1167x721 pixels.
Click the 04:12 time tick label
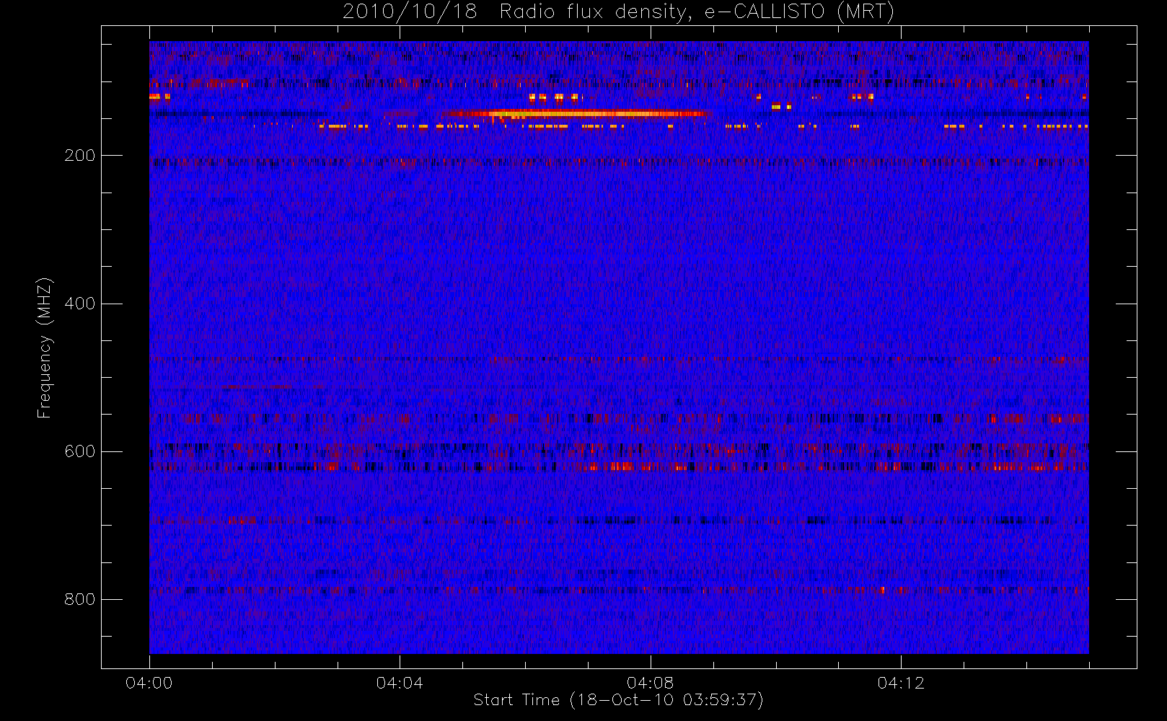[x=900, y=683]
